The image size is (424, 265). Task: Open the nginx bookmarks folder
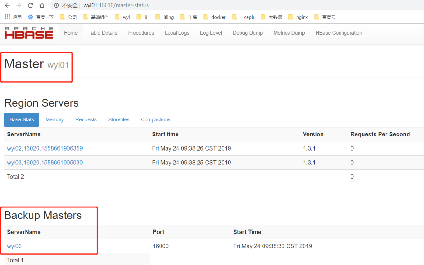[302, 17]
